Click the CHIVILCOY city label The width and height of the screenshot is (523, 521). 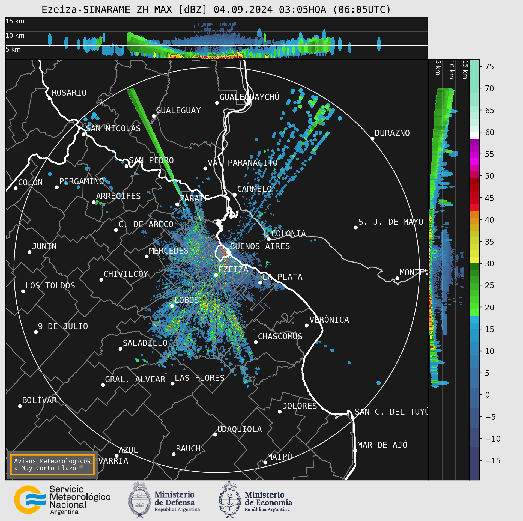(x=126, y=274)
